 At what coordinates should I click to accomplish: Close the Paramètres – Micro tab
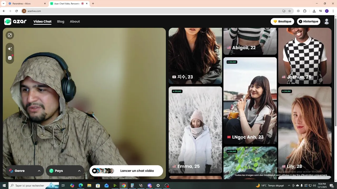[x=45, y=4]
